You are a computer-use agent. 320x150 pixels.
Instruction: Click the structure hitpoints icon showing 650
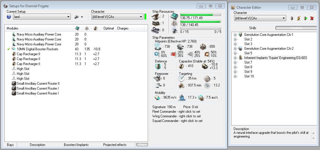[203, 47]
